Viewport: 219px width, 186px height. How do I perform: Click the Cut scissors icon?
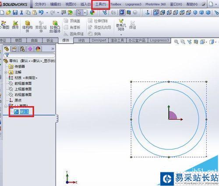[x=21, y=12]
